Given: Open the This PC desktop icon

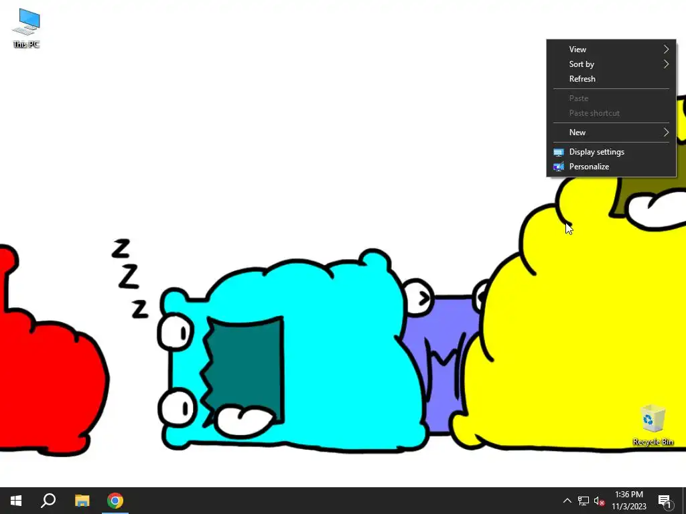Looking at the screenshot, I should (x=26, y=28).
